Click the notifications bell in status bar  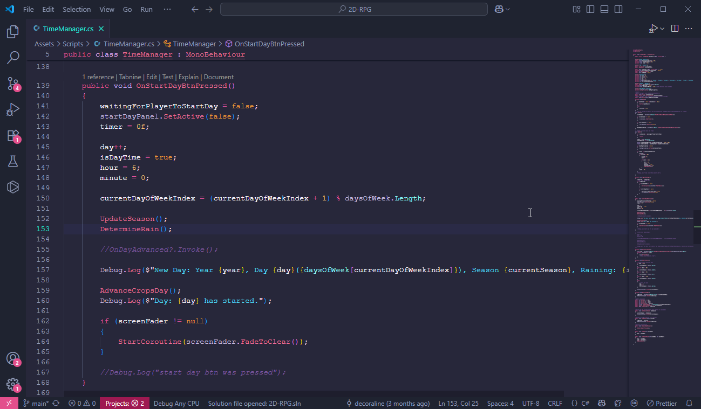[x=689, y=403]
